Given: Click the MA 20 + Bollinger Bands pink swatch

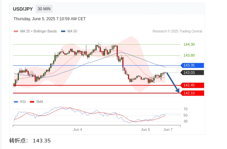Looking at the screenshot, I should click(x=16, y=31).
